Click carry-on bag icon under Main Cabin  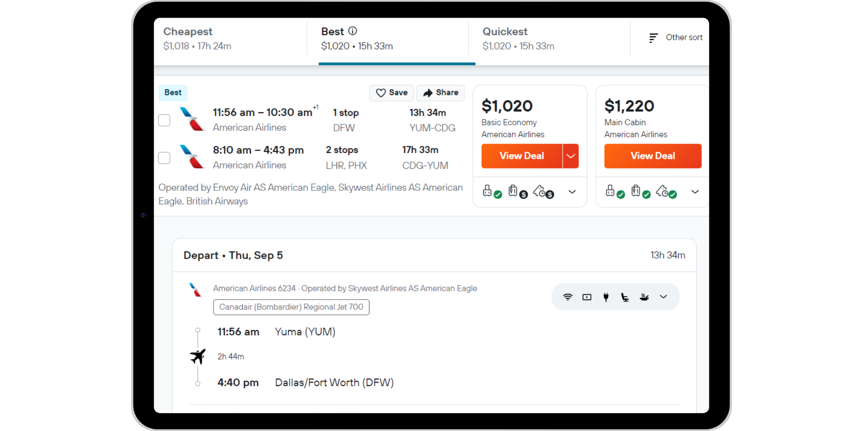point(640,192)
